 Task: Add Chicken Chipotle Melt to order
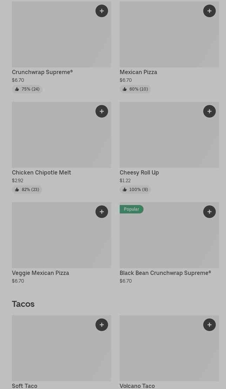pyautogui.click(x=102, y=111)
